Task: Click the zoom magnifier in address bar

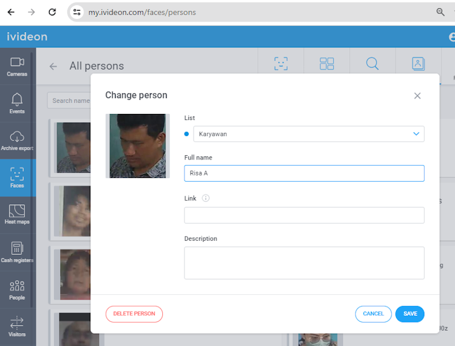Action: tap(440, 12)
